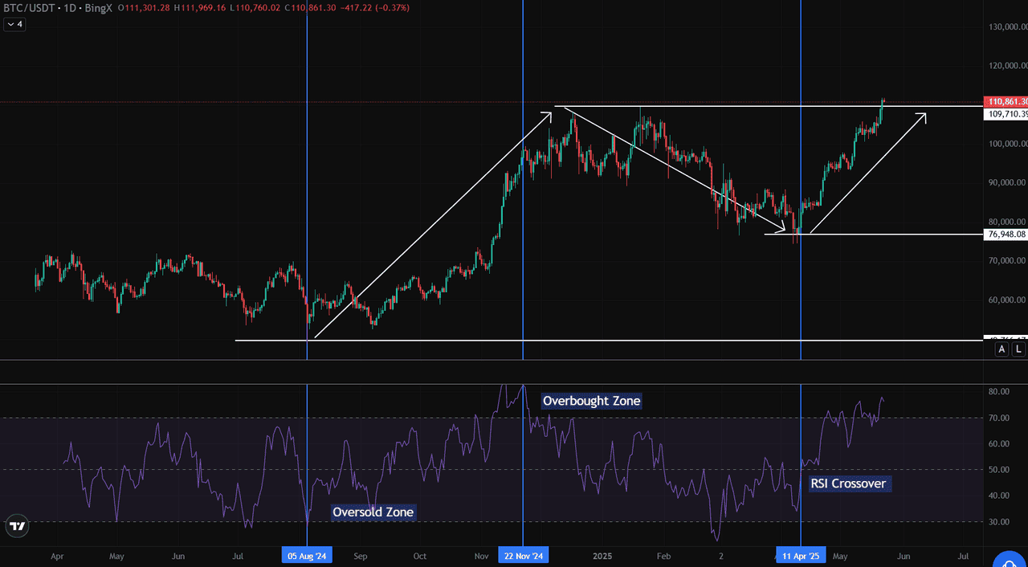Screen dimensions: 1028x567
Task: Click the Oversold Zone text annotation
Action: [x=373, y=512]
